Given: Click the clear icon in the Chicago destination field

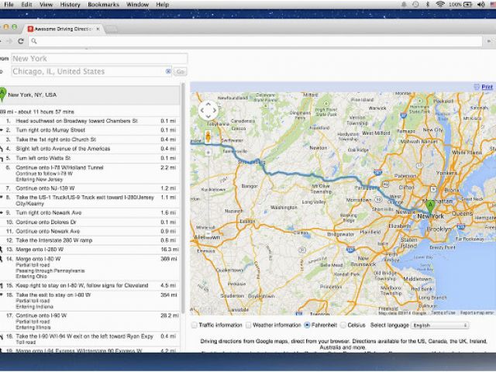Looking at the screenshot, I should (168, 71).
